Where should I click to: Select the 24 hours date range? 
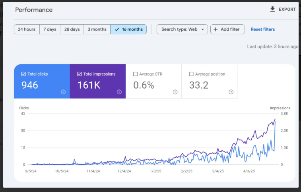click(27, 29)
